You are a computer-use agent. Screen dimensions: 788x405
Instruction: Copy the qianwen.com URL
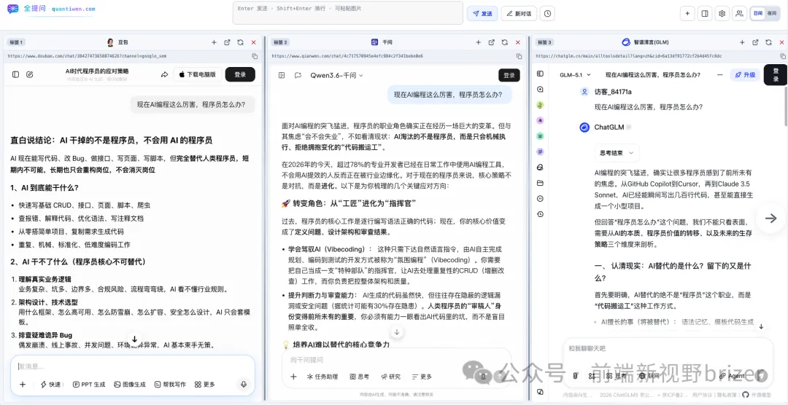(x=519, y=56)
